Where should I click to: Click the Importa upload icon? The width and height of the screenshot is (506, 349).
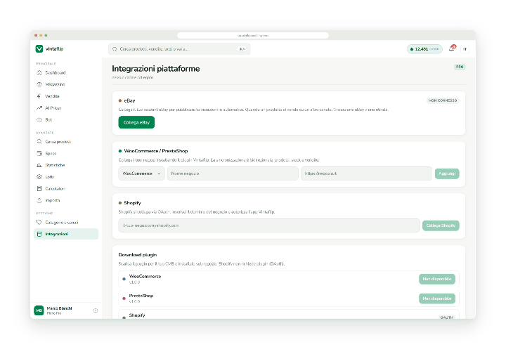(x=39, y=200)
